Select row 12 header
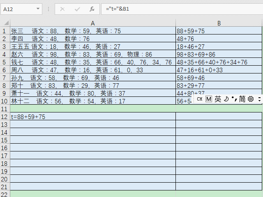The height and width of the screenshot is (197, 263). point(4,117)
